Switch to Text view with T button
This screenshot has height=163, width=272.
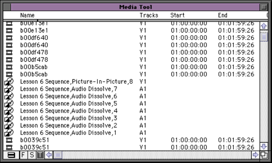click(40, 155)
